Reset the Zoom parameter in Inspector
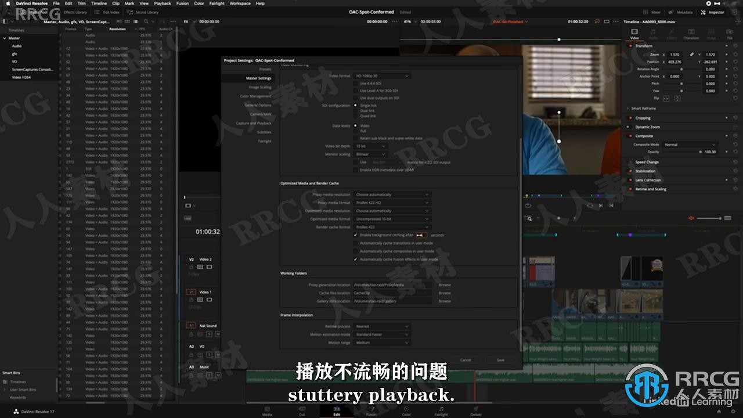 click(x=735, y=55)
